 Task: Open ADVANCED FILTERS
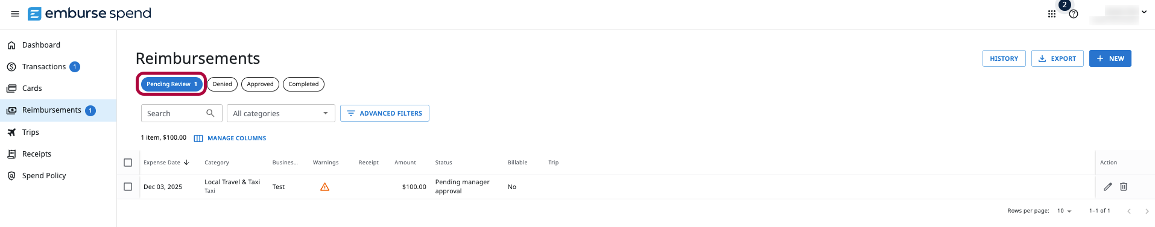[x=385, y=113]
